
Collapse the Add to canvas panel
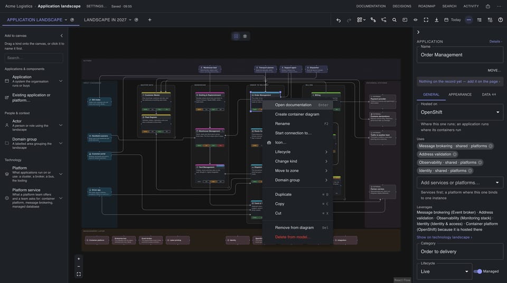click(61, 35)
